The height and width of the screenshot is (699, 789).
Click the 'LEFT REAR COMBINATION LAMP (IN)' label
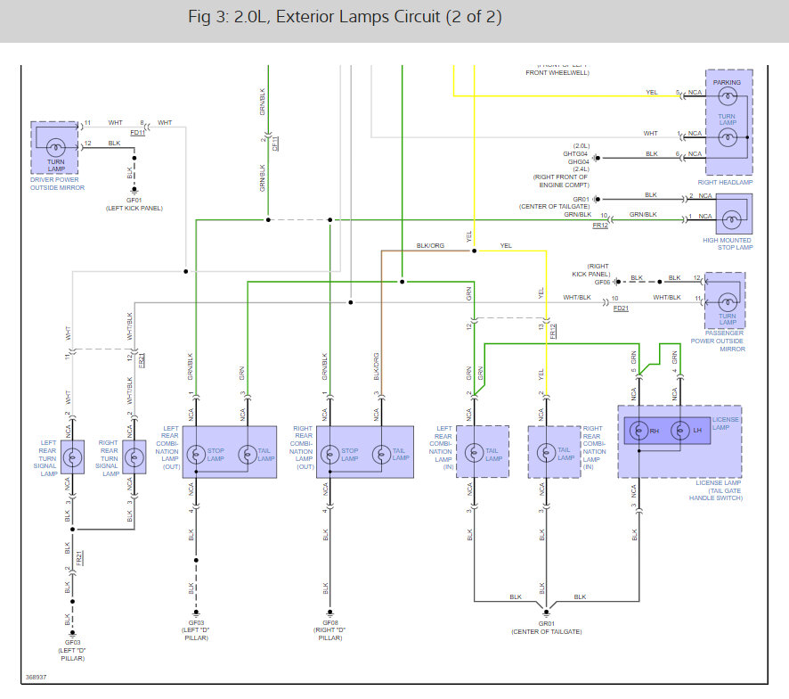coord(441,448)
